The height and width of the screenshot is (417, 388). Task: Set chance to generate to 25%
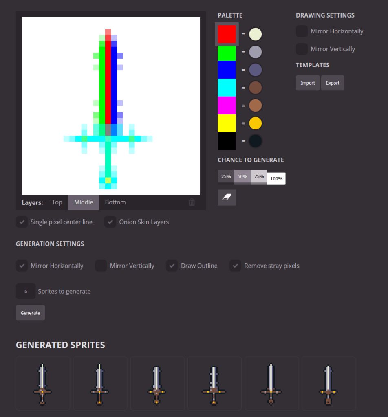[226, 176]
